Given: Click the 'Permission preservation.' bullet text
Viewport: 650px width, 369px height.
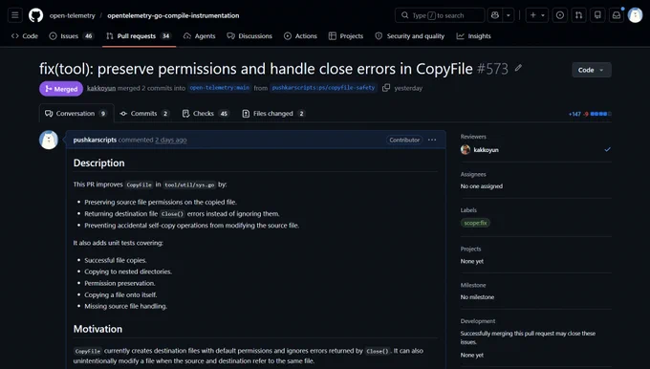Looking at the screenshot, I should pos(119,283).
